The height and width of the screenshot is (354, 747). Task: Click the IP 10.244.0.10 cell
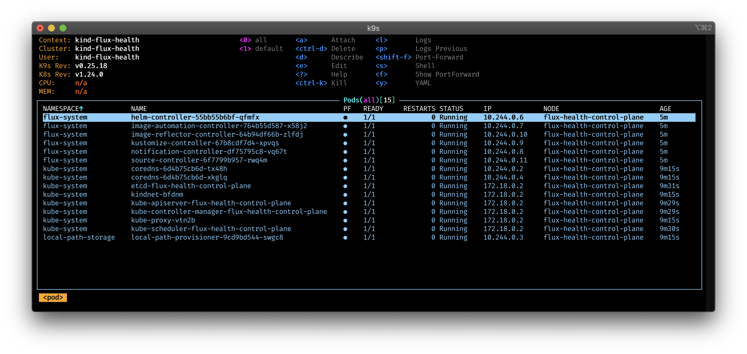505,134
